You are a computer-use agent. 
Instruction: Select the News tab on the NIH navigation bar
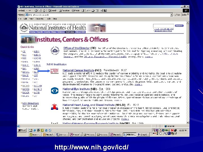coord(54,32)
